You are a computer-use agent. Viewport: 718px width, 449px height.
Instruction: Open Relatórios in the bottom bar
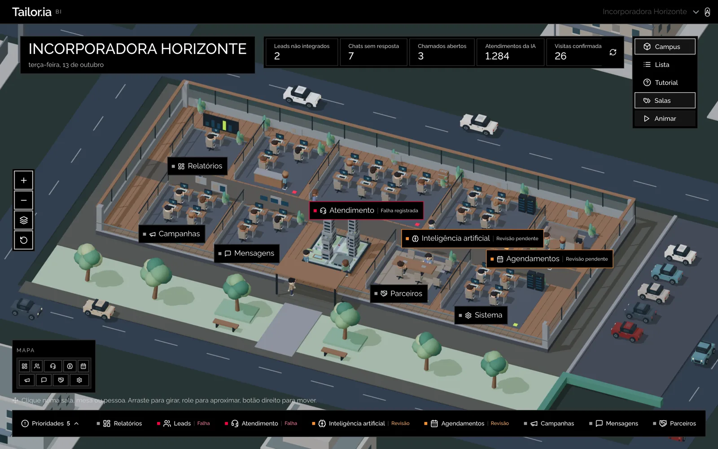pos(119,423)
